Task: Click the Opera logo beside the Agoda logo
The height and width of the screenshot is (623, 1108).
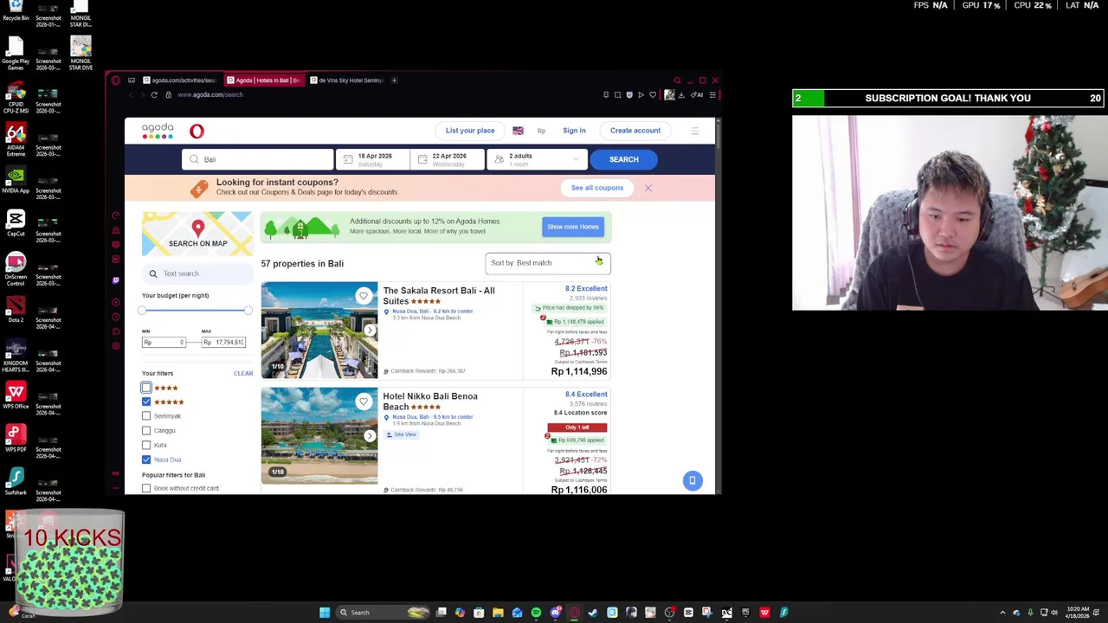Action: click(x=196, y=131)
